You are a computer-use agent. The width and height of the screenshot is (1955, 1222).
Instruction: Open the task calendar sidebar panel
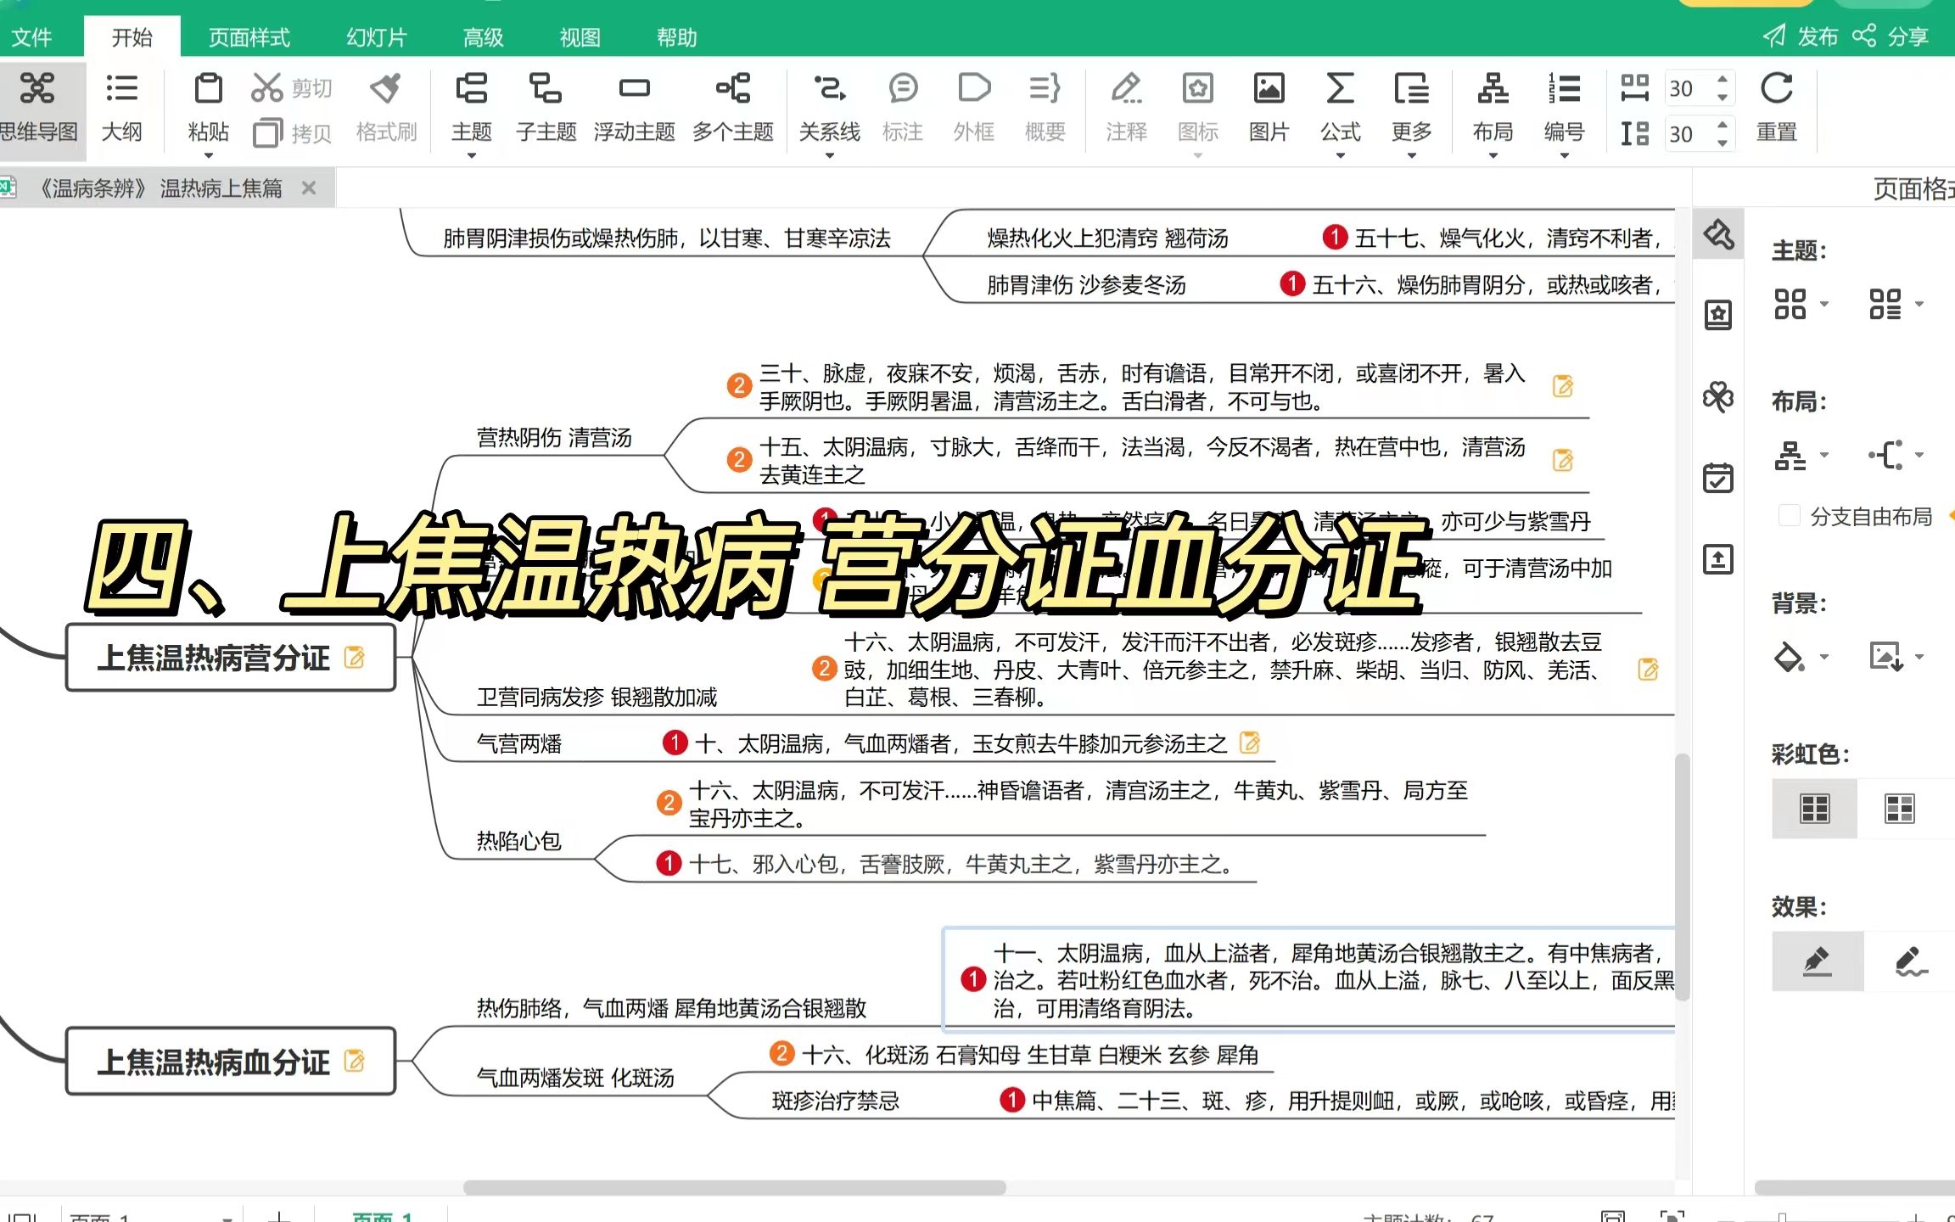coord(1718,478)
